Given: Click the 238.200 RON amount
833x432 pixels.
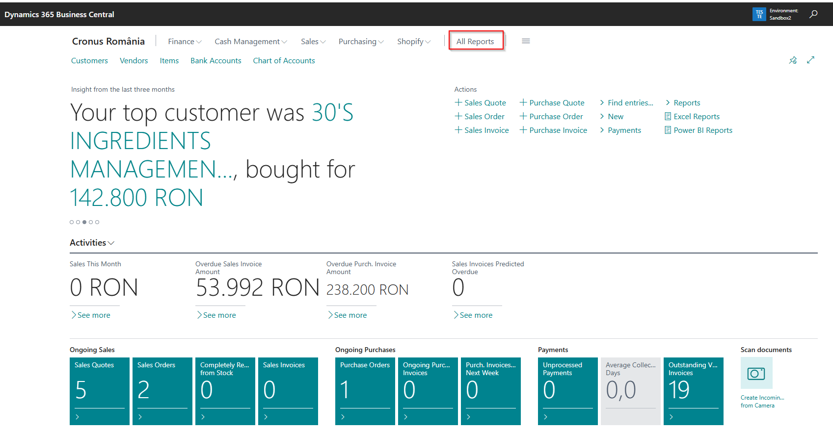Looking at the screenshot, I should pos(367,290).
